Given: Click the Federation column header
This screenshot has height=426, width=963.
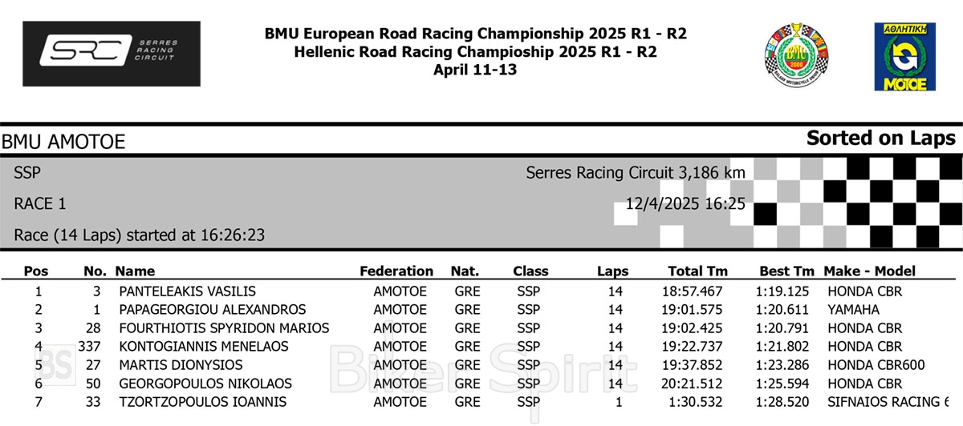Looking at the screenshot, I should [396, 271].
